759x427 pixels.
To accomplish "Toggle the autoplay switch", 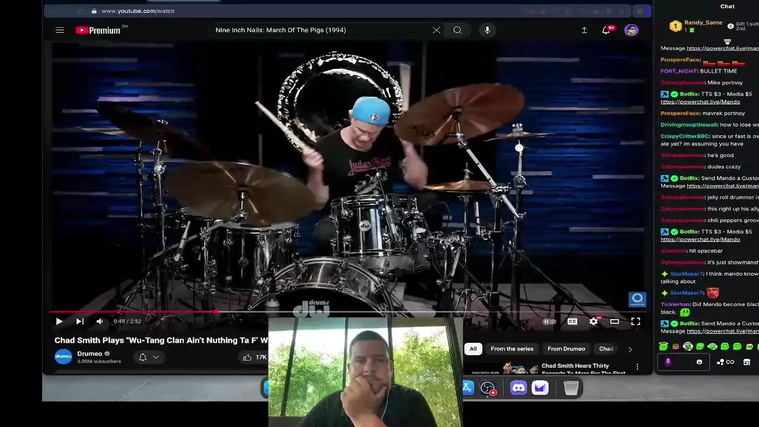I will 549,321.
